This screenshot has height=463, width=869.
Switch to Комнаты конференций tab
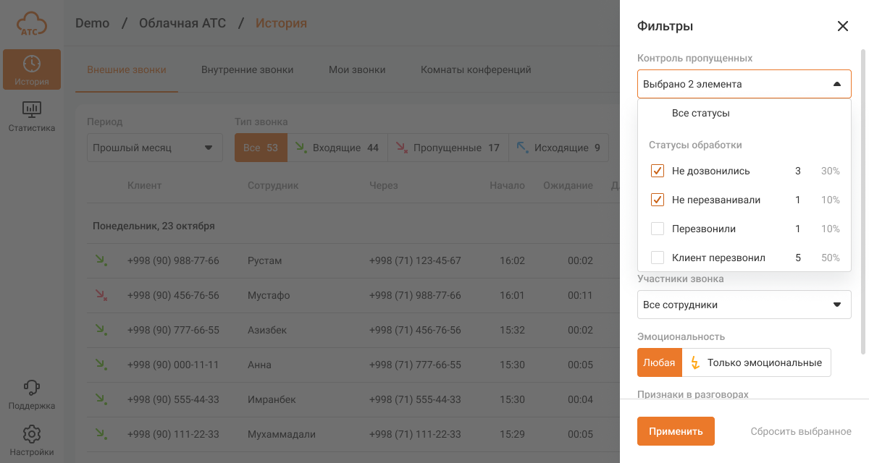tap(476, 70)
